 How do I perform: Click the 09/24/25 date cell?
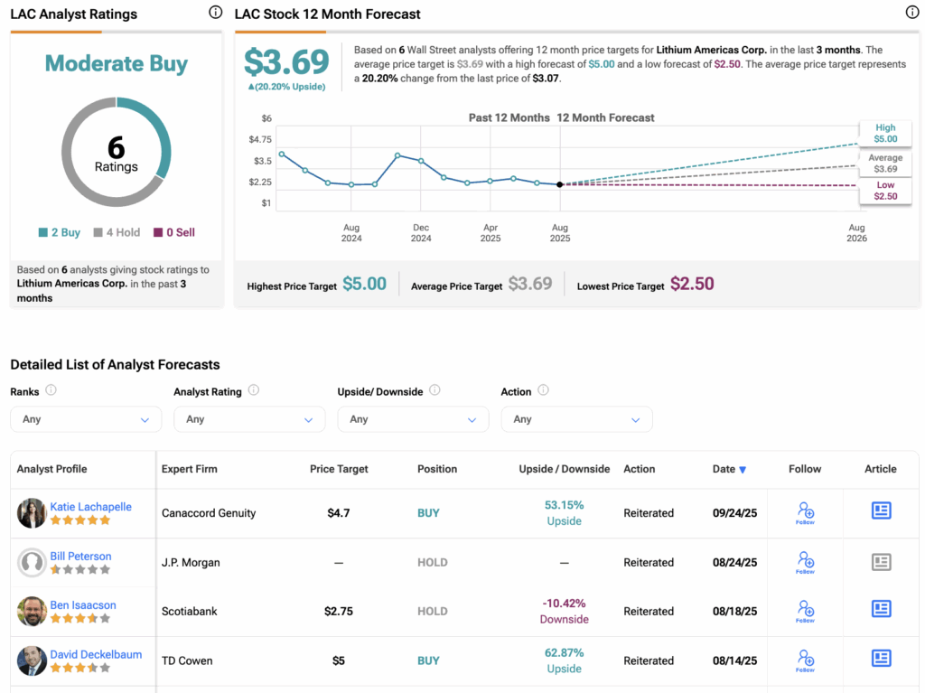[x=734, y=513]
